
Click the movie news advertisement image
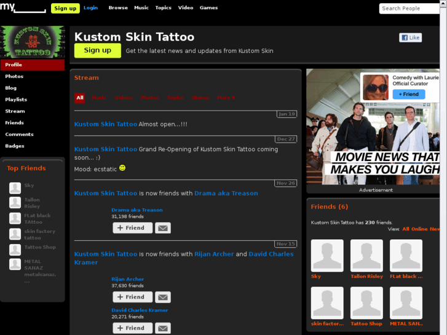click(x=373, y=127)
